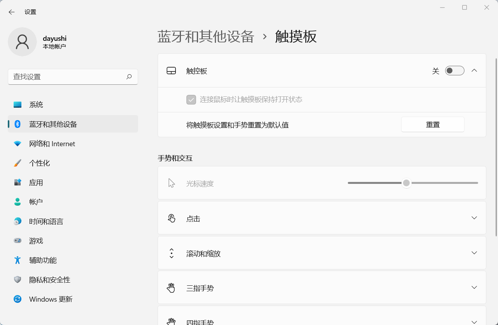Viewport: 498px width, 325px height.
Task: Click the search magnifier icon
Action: pyautogui.click(x=129, y=77)
